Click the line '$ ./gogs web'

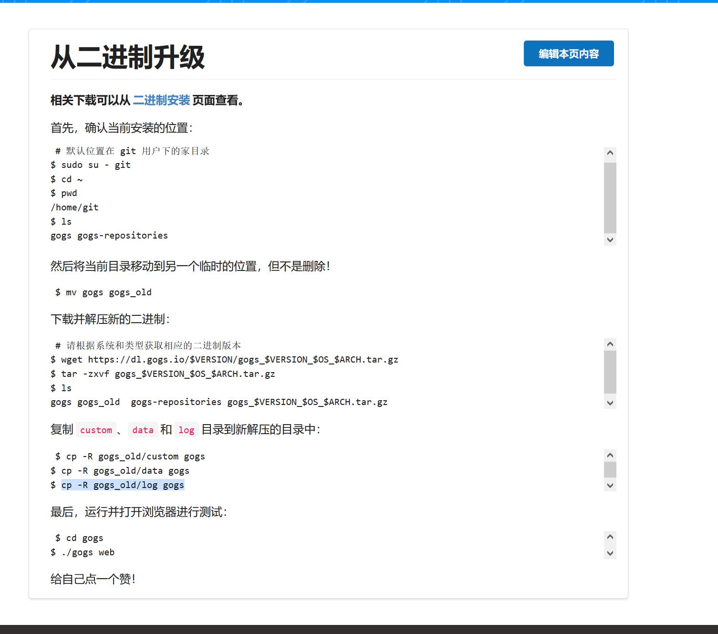tap(83, 552)
